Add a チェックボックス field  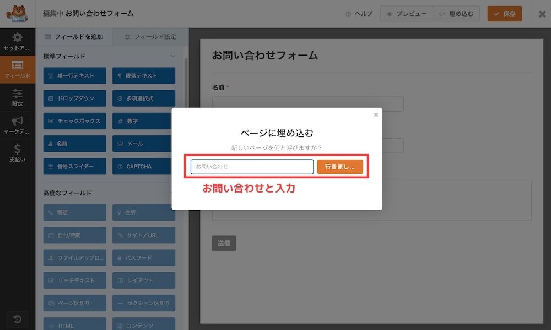pos(74,121)
